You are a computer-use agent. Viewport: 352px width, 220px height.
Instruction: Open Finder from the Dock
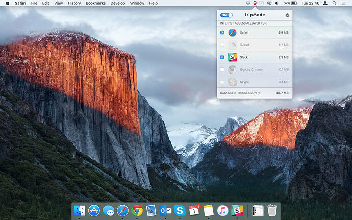pos(80,210)
